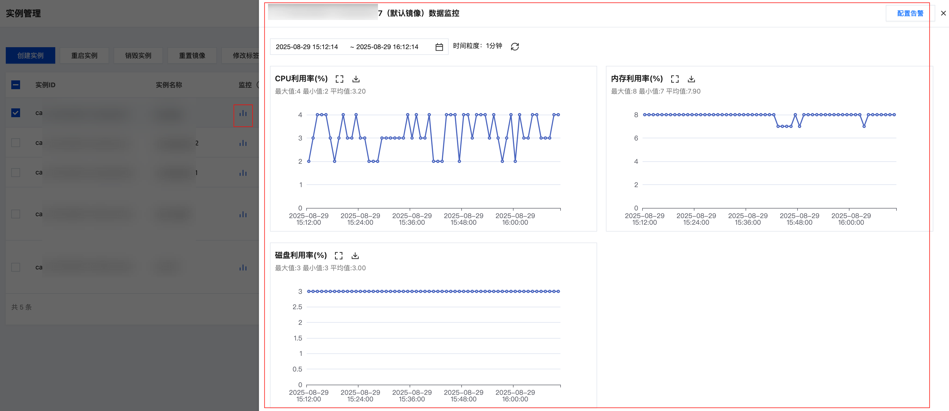
Task: Expand the CPU利用率 chart to fullscreen
Action: click(339, 79)
